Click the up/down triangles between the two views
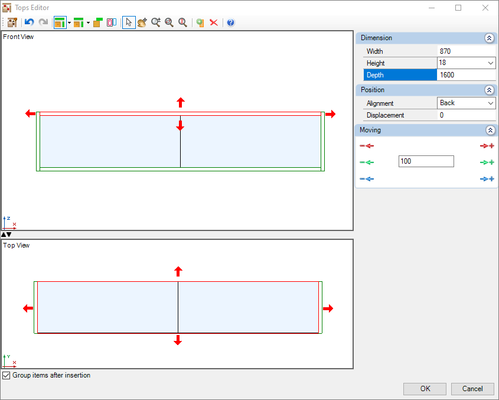Viewport: 499px width, 400px height. (6, 235)
